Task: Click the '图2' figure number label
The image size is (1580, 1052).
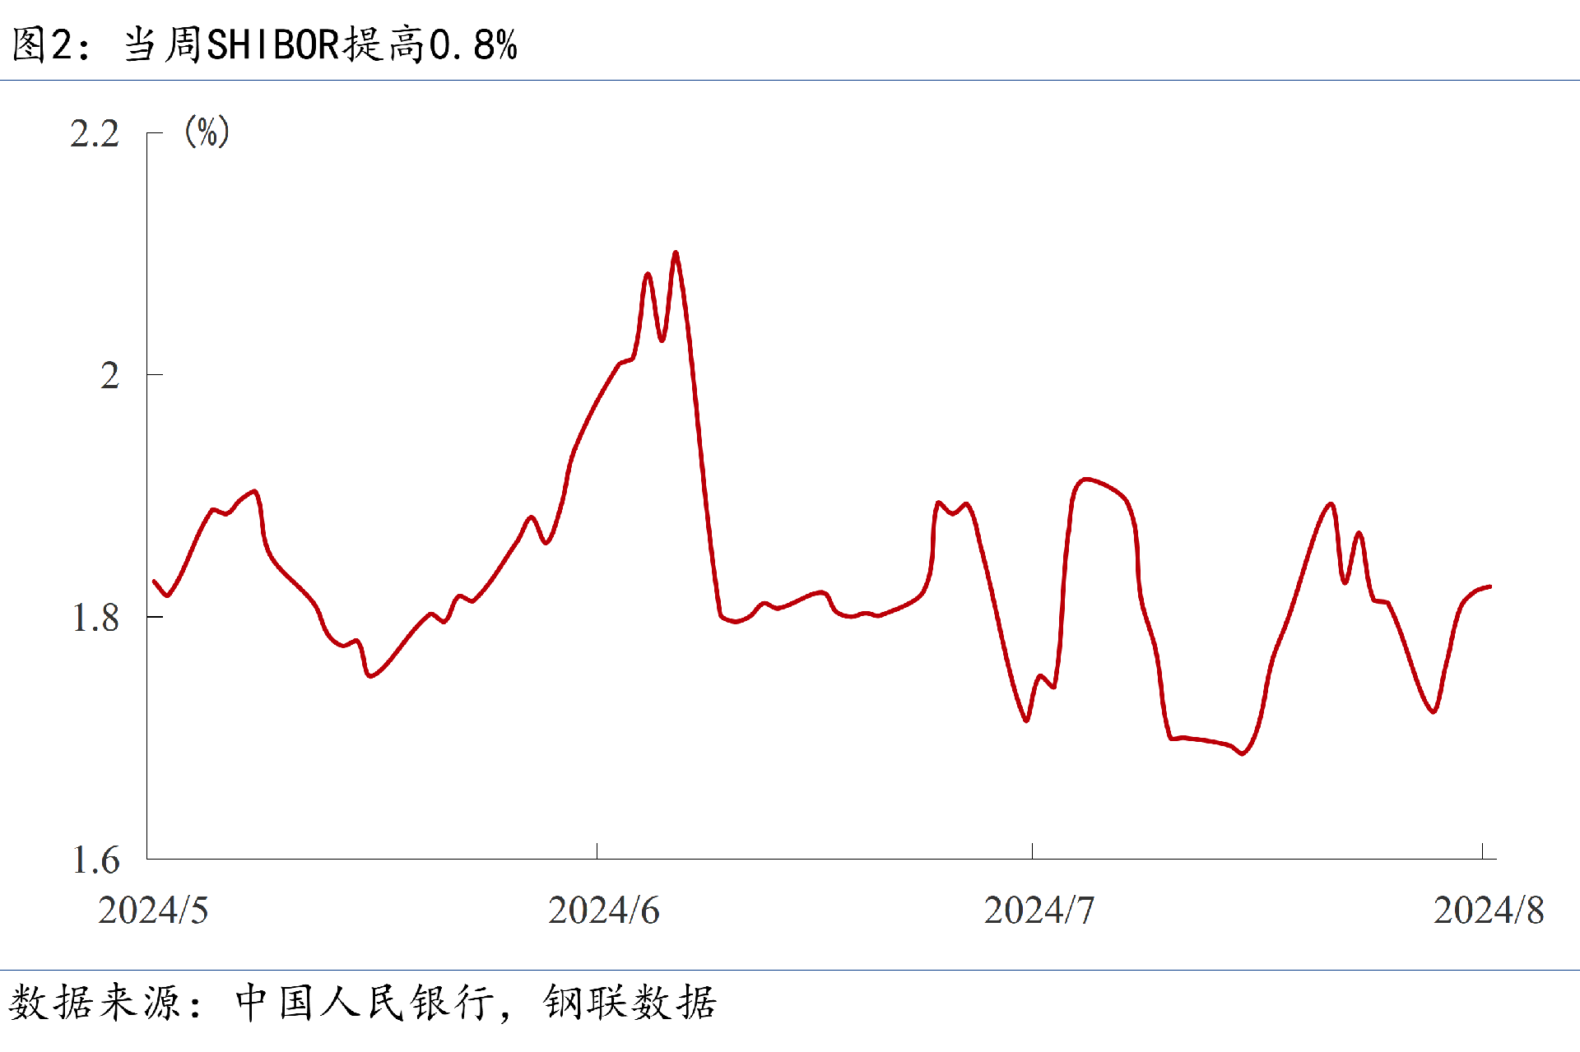Action: pyautogui.click(x=41, y=44)
